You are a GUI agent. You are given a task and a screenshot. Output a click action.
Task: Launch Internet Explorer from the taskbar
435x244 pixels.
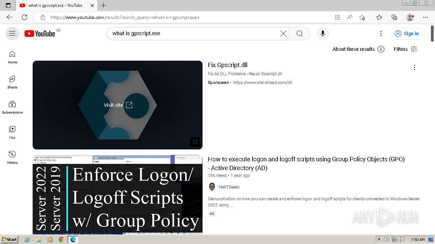point(27,240)
